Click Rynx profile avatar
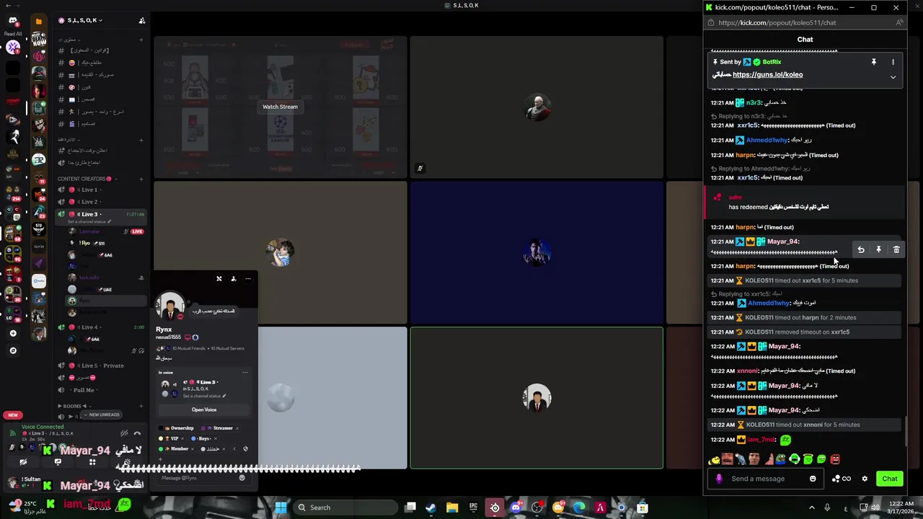 [x=170, y=306]
